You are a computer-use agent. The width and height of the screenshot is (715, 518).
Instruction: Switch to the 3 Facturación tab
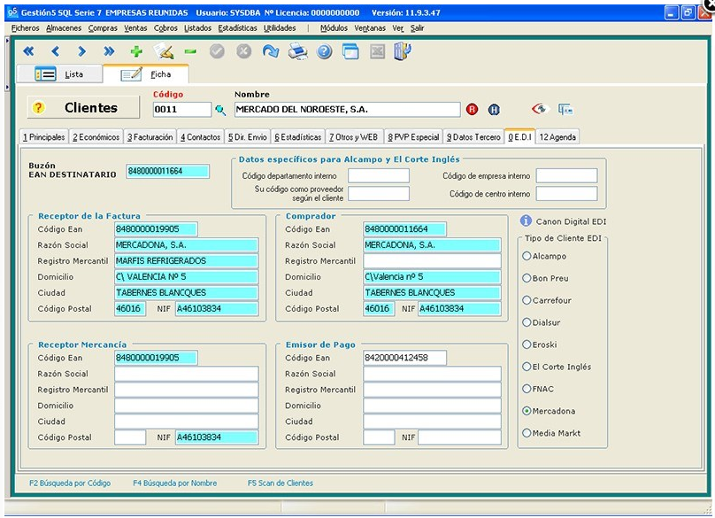coord(150,137)
